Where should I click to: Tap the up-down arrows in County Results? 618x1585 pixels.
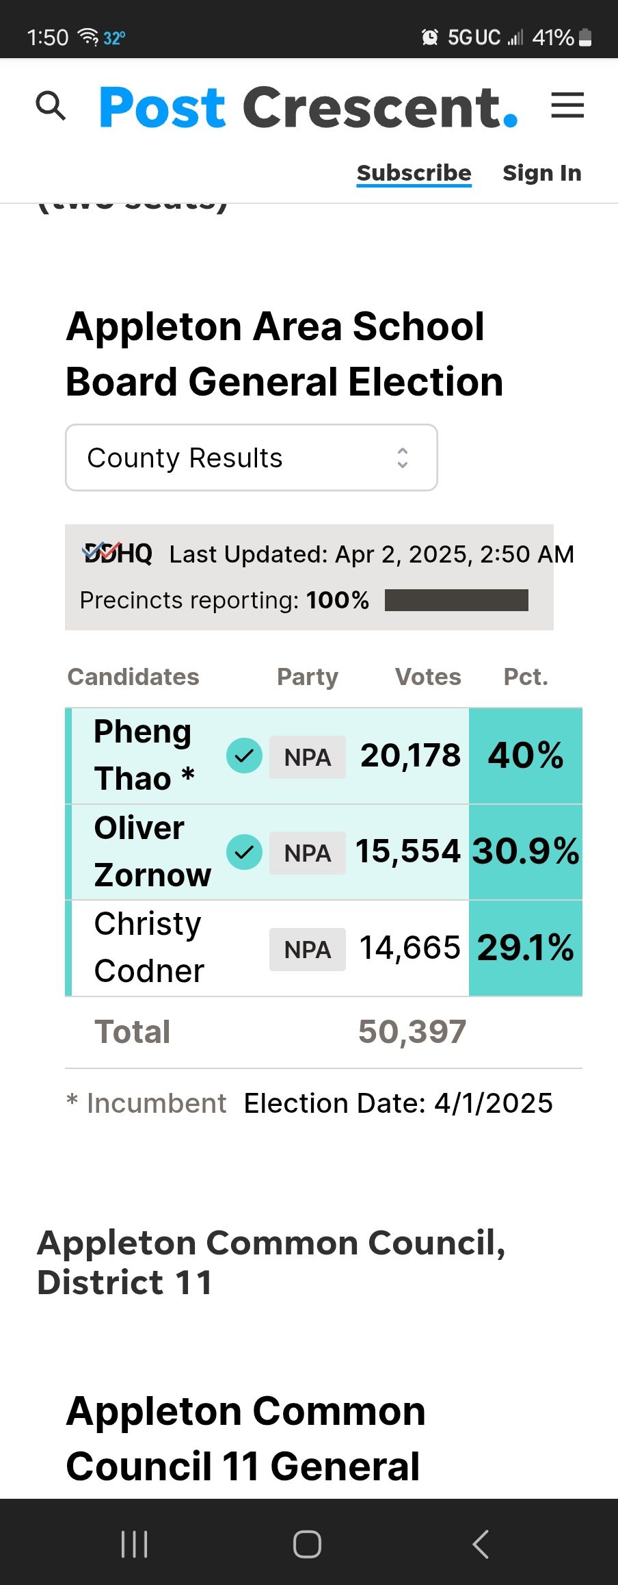403,458
